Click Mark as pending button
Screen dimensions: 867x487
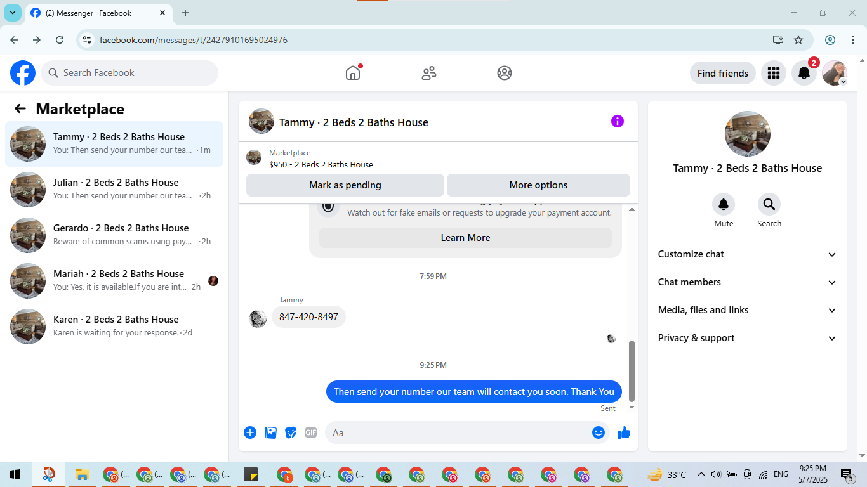tap(345, 185)
